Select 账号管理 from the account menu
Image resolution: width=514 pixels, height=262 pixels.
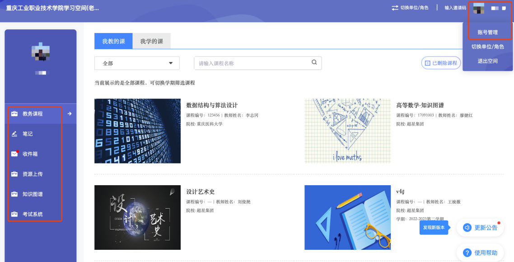point(487,32)
